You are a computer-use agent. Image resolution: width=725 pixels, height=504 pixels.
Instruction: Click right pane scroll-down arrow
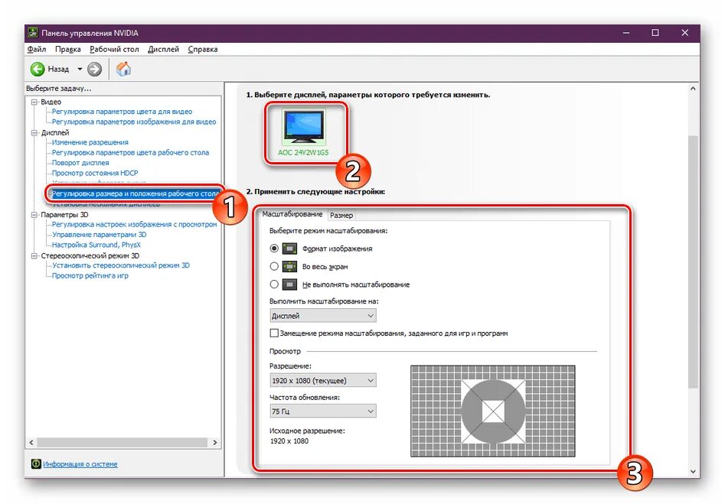point(693,472)
